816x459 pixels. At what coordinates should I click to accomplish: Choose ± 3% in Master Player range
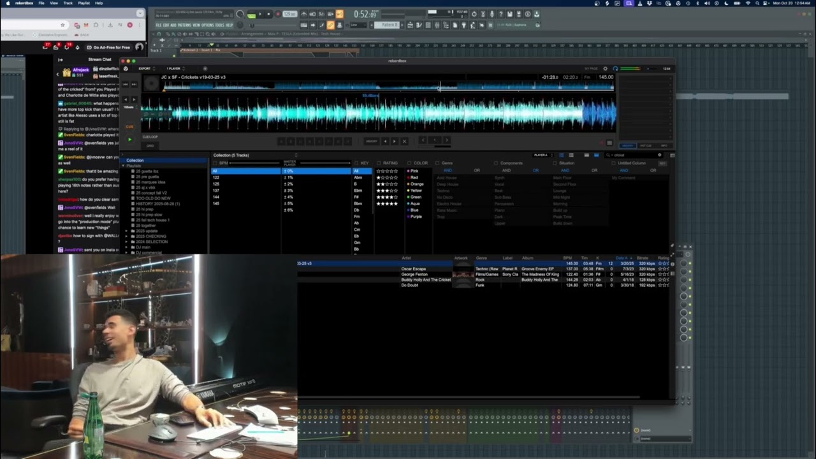[x=316, y=191]
